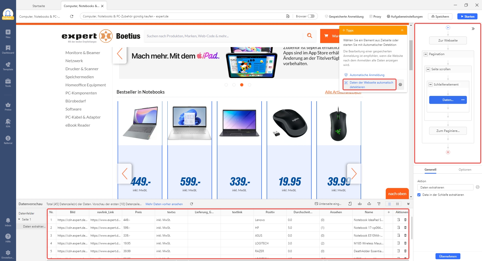The height and width of the screenshot is (261, 482).
Task: Click 'Mehr Daten vorher ansehen' link
Action: [x=164, y=204]
